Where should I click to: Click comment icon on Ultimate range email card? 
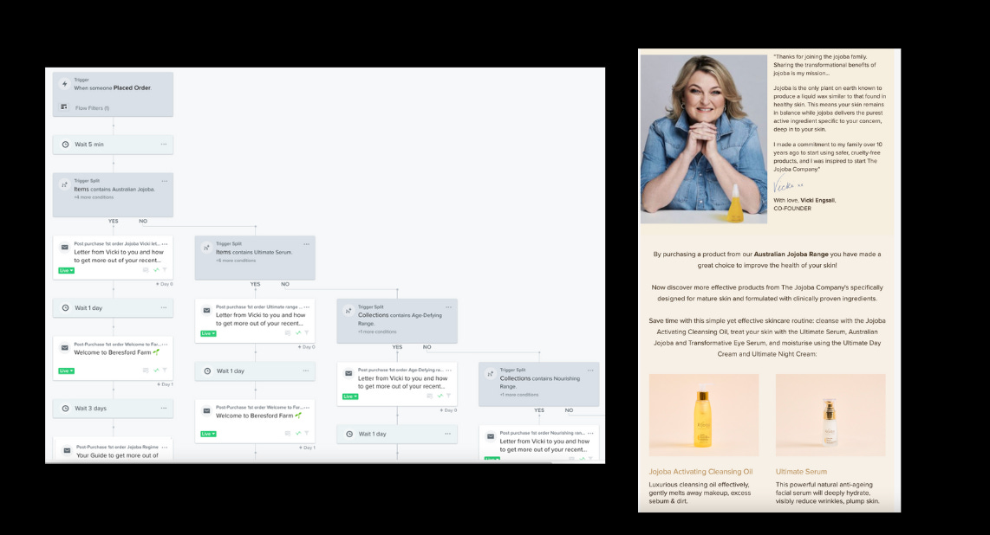(x=288, y=332)
